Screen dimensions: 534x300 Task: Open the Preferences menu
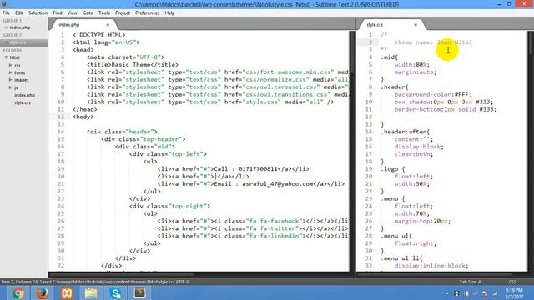(x=147, y=13)
